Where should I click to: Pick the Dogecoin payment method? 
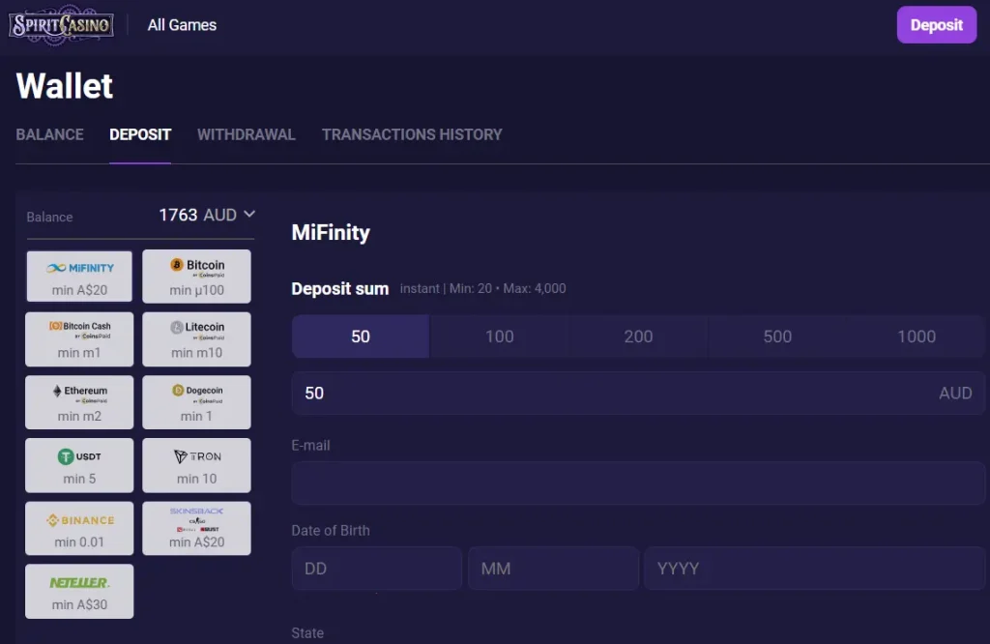click(196, 402)
